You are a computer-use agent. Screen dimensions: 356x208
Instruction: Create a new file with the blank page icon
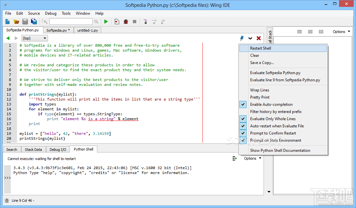pyautogui.click(x=7, y=21)
